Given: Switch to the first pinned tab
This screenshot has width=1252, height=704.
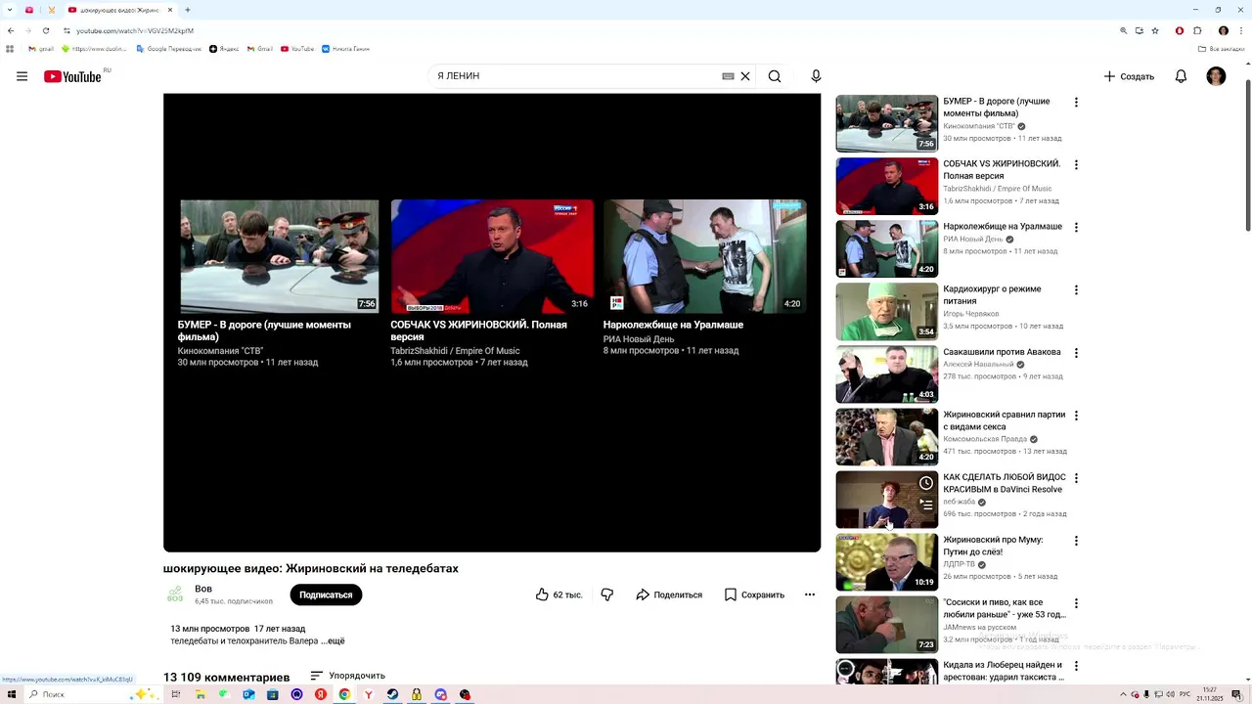Looking at the screenshot, I should [29, 10].
